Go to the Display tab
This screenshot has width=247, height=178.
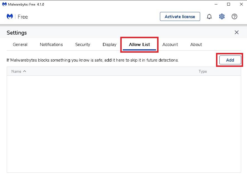tap(109, 45)
